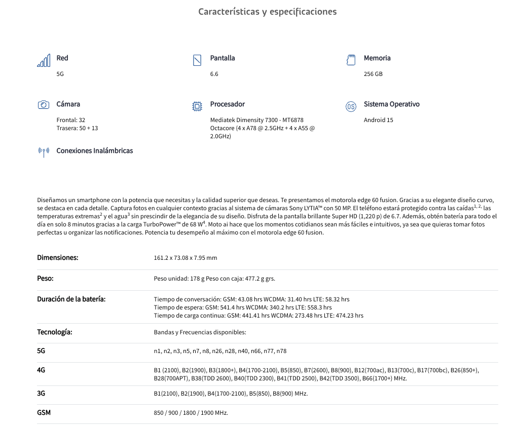The width and height of the screenshot is (517, 428).
Task: Click the 5G bands row label
Action: (x=41, y=351)
